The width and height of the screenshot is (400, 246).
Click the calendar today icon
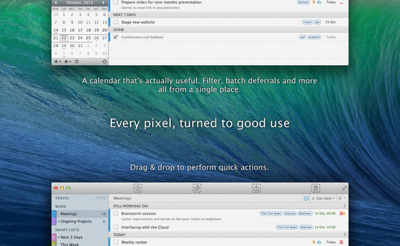tap(77, 62)
